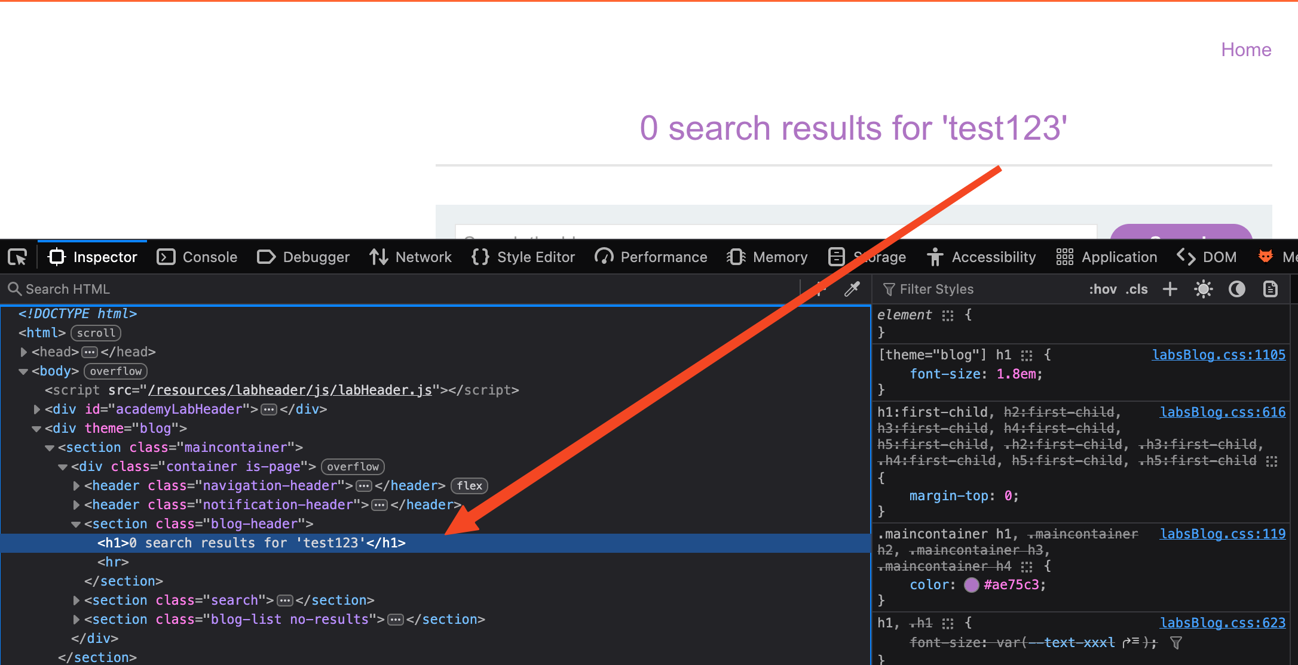Toggle the :hov pseudo-class panel
This screenshot has height=665, width=1298.
(1103, 289)
